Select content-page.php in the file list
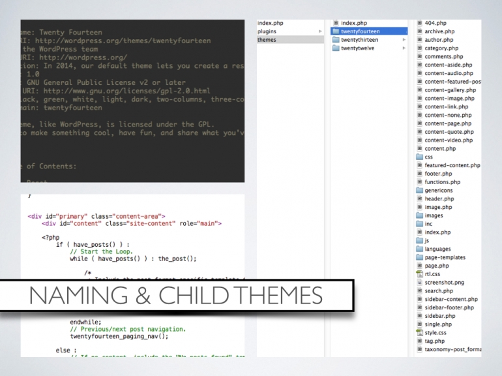 [448, 123]
